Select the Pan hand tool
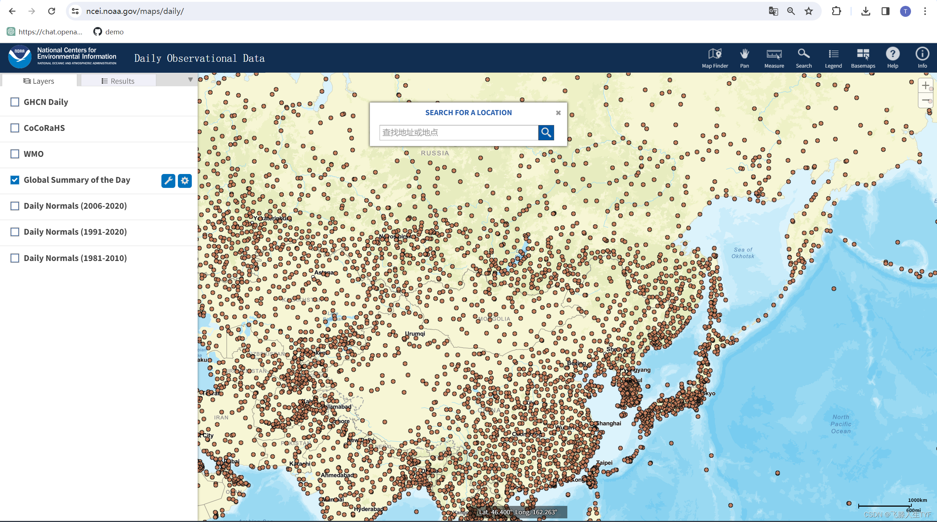This screenshot has width=937, height=522. 744,58
